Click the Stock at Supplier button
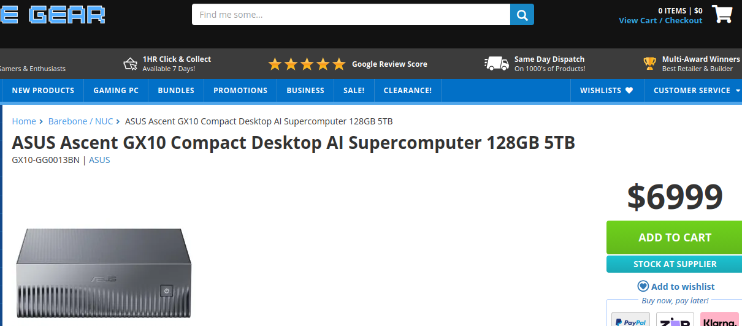742x326 pixels. (675, 264)
